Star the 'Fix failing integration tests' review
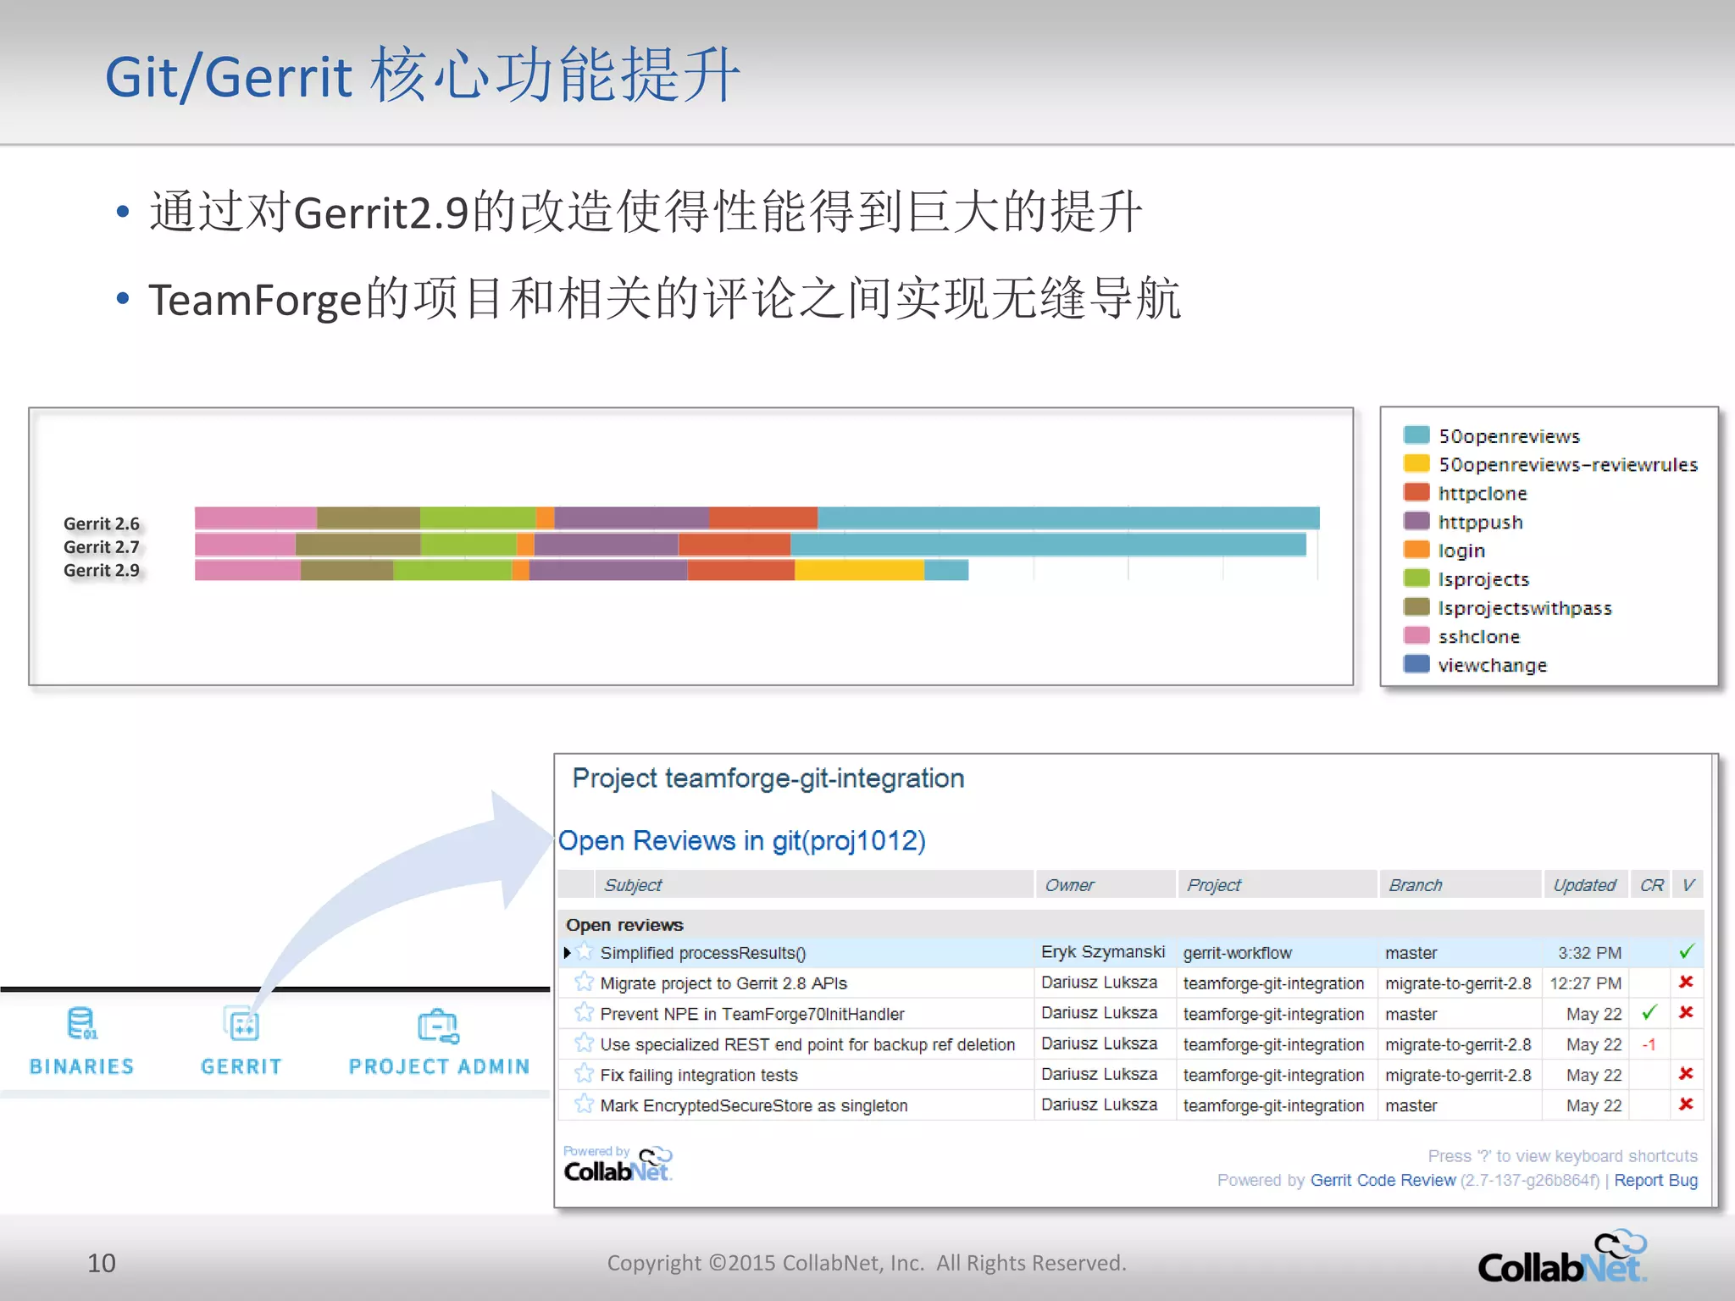1735x1301 pixels. click(x=585, y=1074)
